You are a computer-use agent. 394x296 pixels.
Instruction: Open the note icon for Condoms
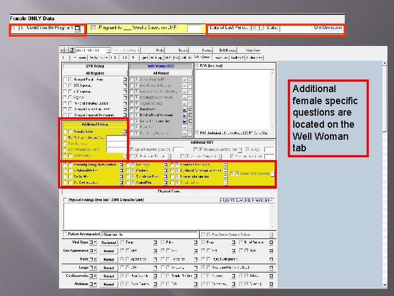(165, 170)
